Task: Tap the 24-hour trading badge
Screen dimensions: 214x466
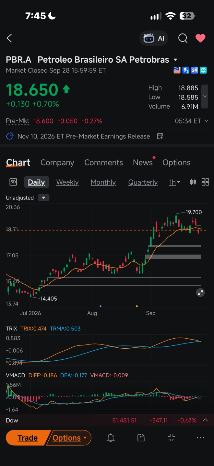Action: tap(195, 70)
